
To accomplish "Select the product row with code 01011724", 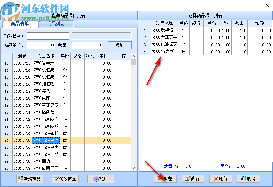I will coord(66,70).
